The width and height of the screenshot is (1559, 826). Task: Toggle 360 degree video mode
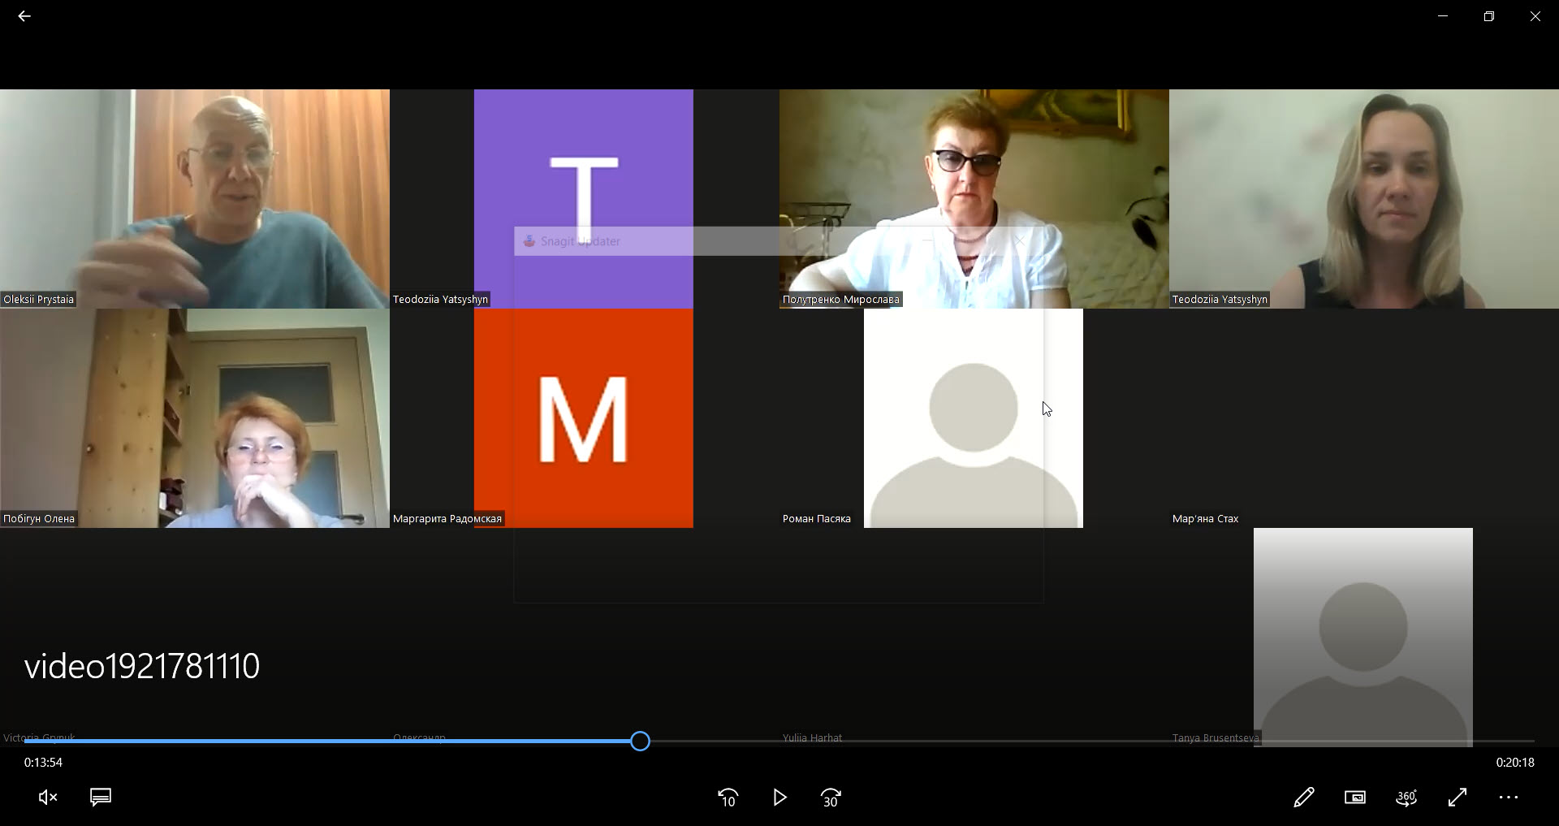tap(1406, 798)
